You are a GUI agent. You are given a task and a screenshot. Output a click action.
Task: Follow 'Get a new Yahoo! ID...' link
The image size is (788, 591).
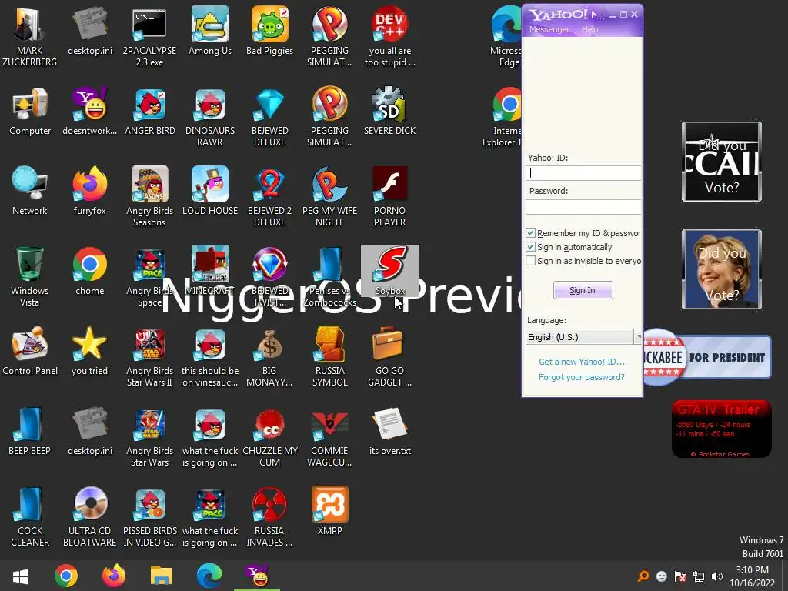click(x=582, y=362)
